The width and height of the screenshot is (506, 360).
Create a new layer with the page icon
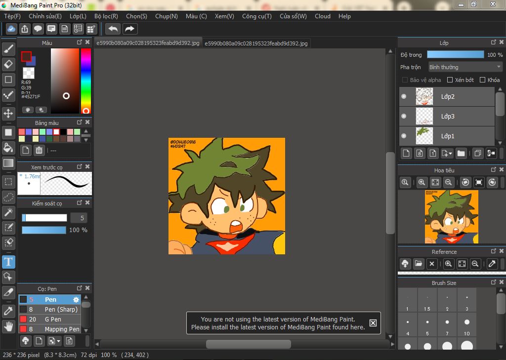pos(406,153)
